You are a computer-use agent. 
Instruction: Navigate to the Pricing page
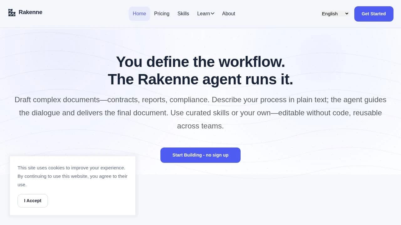click(x=162, y=13)
